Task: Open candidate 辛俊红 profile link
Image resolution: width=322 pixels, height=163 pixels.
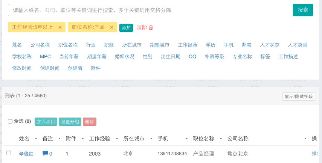Action: tap(26, 154)
